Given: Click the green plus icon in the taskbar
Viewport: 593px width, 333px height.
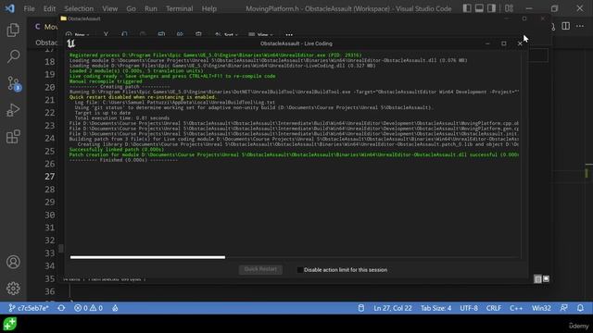Looking at the screenshot, I should tap(10, 324).
